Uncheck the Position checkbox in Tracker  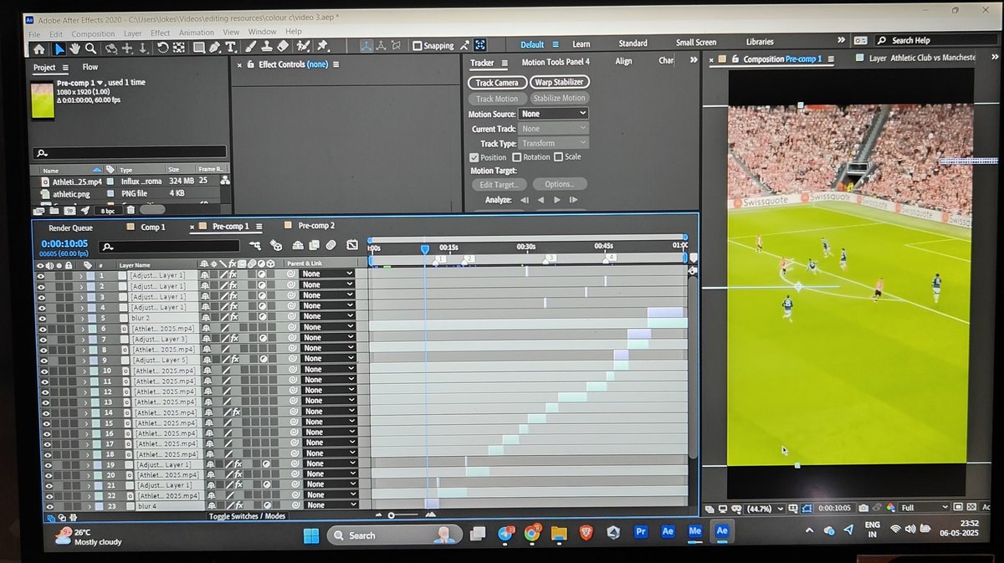coord(474,157)
